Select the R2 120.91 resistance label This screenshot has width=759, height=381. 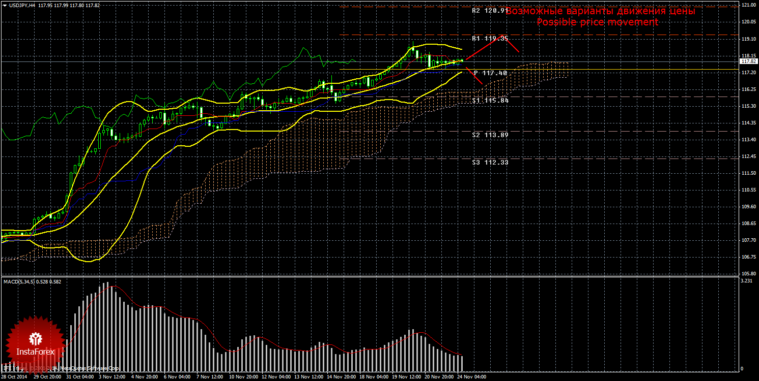[x=489, y=10]
